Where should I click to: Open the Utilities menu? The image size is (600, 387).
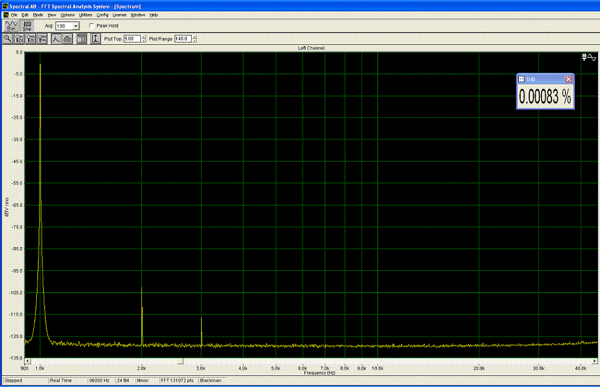[85, 15]
